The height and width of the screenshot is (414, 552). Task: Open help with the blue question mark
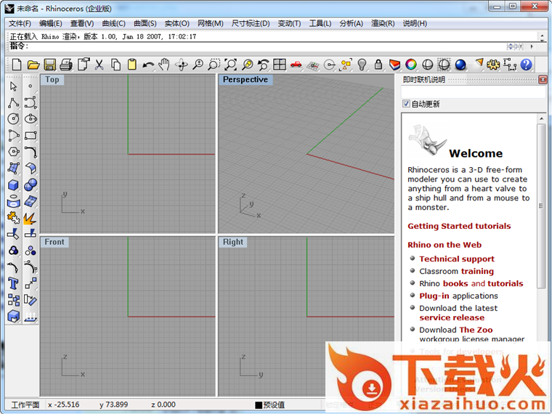527,65
